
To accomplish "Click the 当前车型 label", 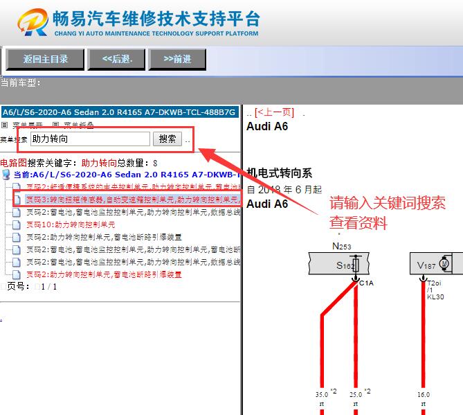I will click(21, 82).
